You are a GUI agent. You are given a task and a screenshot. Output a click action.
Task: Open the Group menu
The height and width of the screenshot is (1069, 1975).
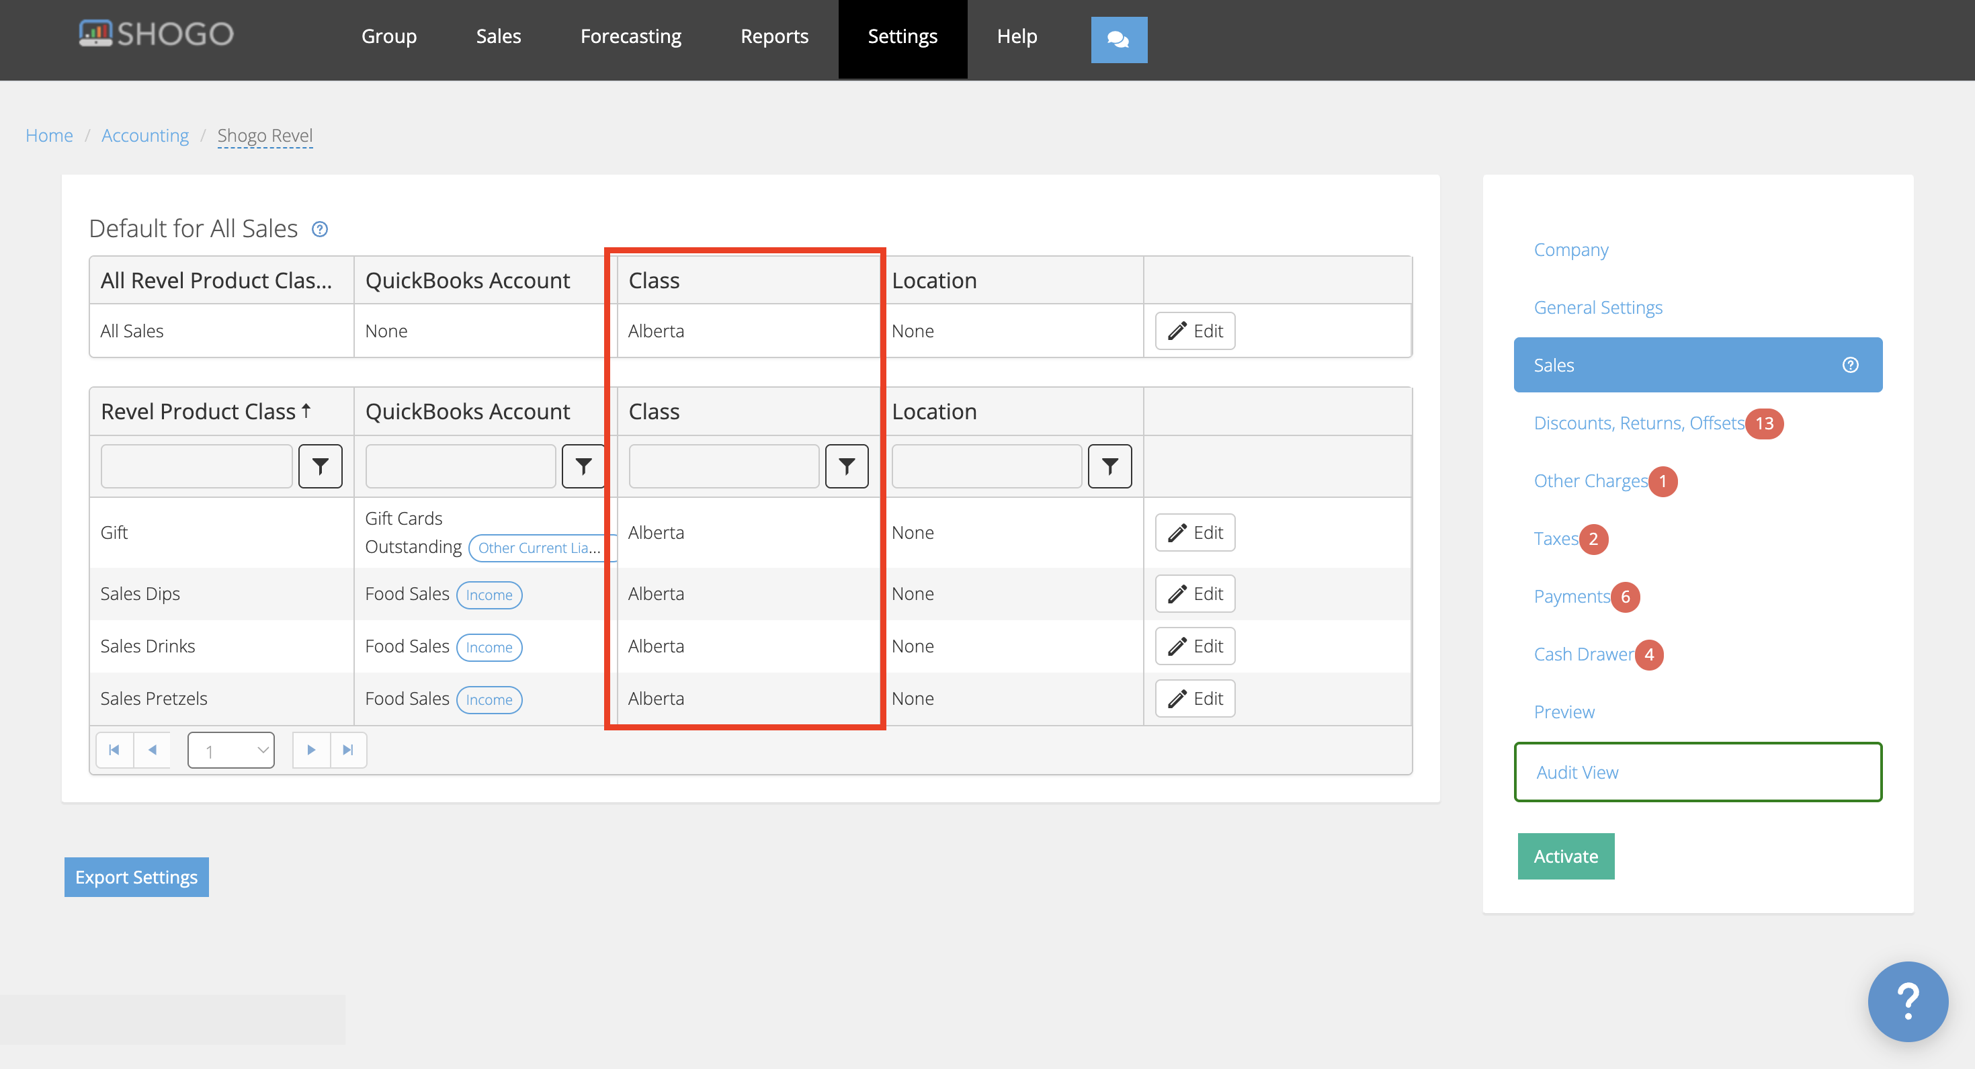(388, 36)
